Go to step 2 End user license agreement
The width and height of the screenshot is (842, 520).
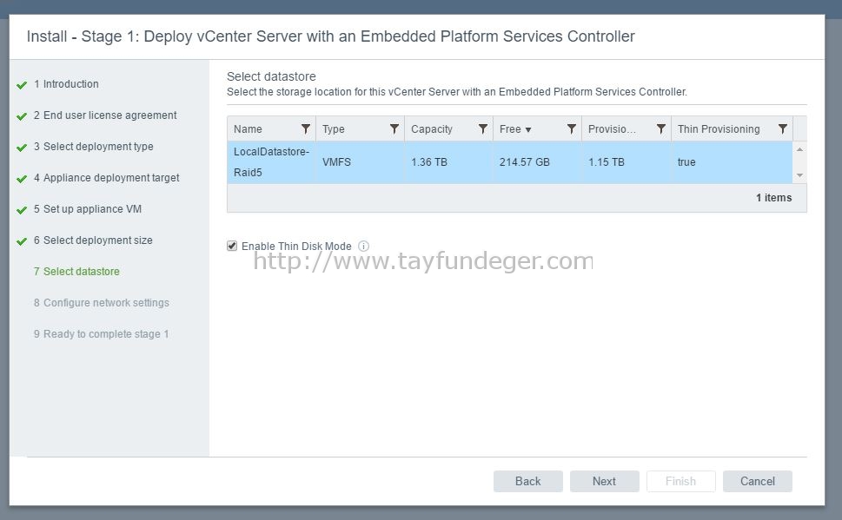click(x=105, y=115)
